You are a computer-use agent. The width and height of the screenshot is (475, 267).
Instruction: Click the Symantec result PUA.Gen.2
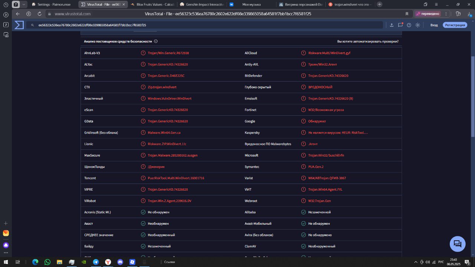click(316, 167)
